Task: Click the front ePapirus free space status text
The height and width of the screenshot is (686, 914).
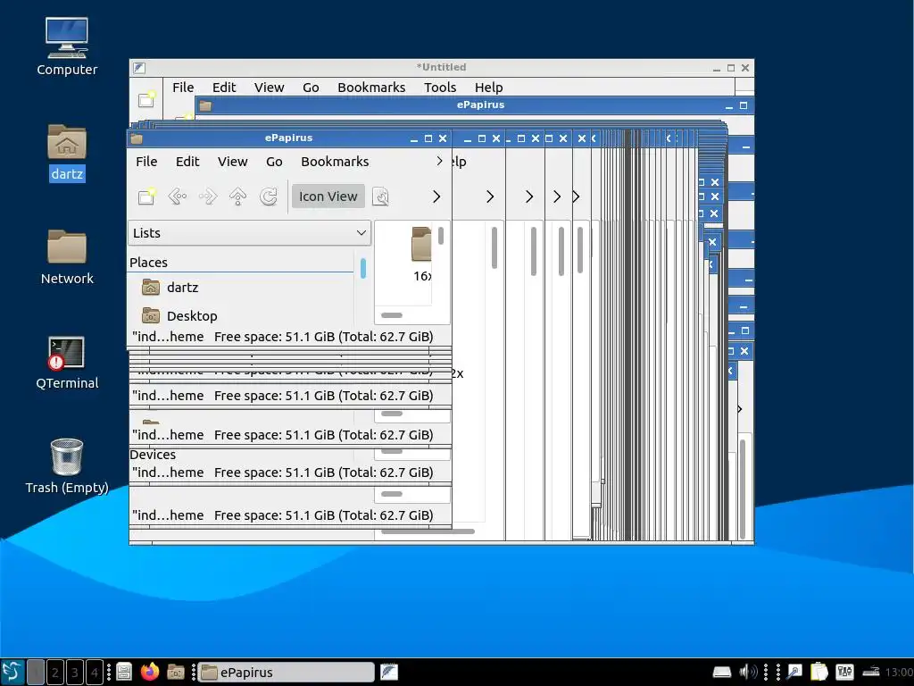Action: pyautogui.click(x=323, y=337)
